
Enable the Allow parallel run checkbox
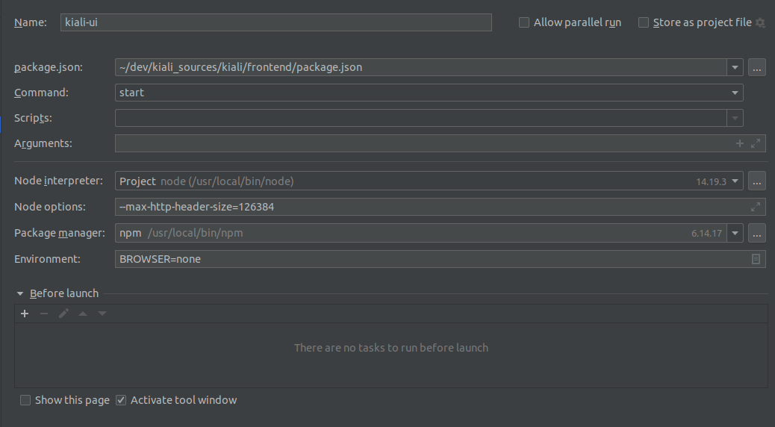[524, 23]
